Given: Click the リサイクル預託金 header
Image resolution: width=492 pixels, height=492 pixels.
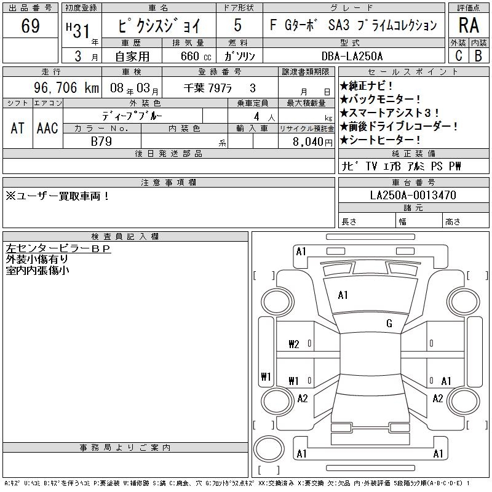Looking at the screenshot, I should coord(306,129).
